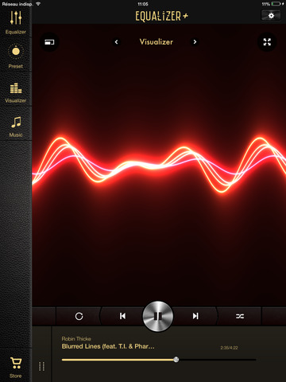Click the player panel grip handle

[x=41, y=366]
